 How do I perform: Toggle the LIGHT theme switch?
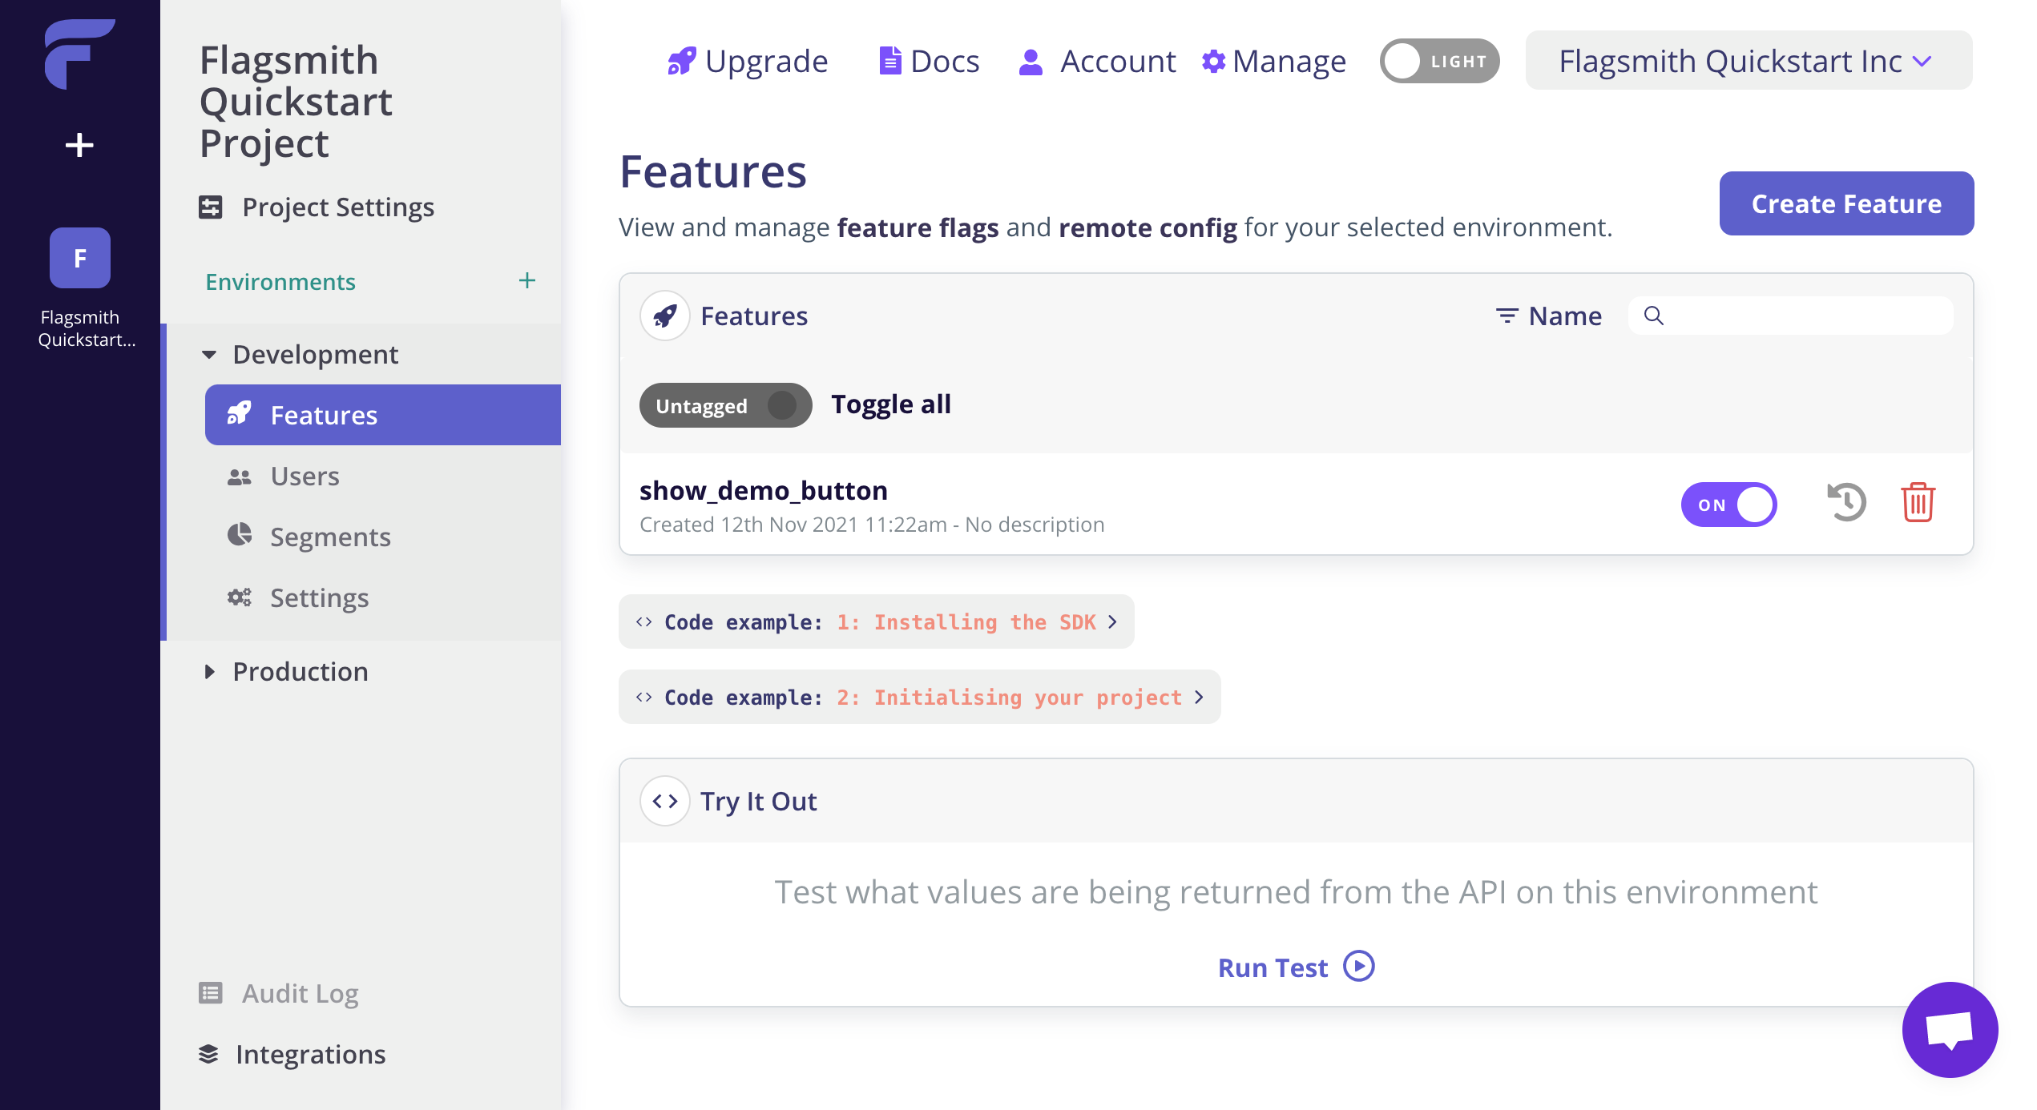click(x=1439, y=61)
